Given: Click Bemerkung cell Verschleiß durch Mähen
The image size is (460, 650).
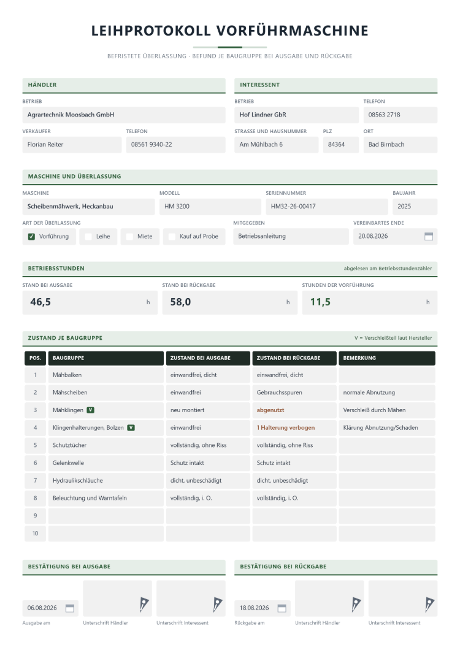Looking at the screenshot, I should coord(387,410).
